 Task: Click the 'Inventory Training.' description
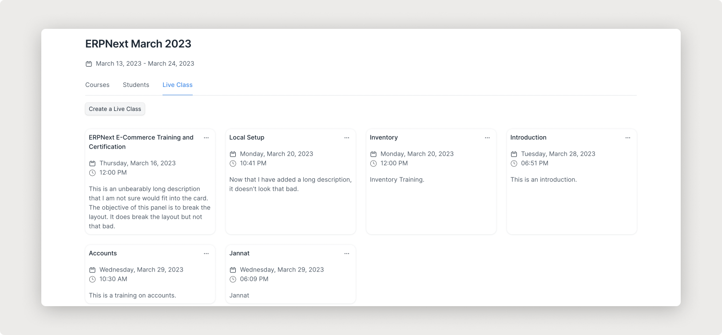[x=397, y=180]
